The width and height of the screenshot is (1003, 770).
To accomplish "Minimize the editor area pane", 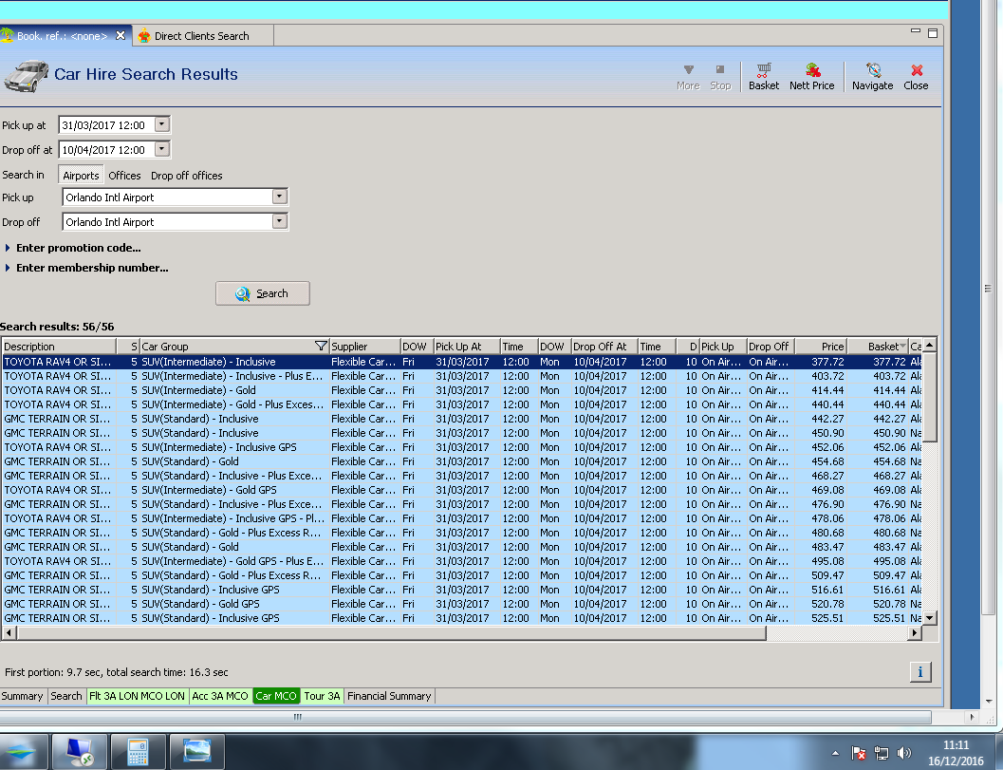I will click(x=916, y=31).
